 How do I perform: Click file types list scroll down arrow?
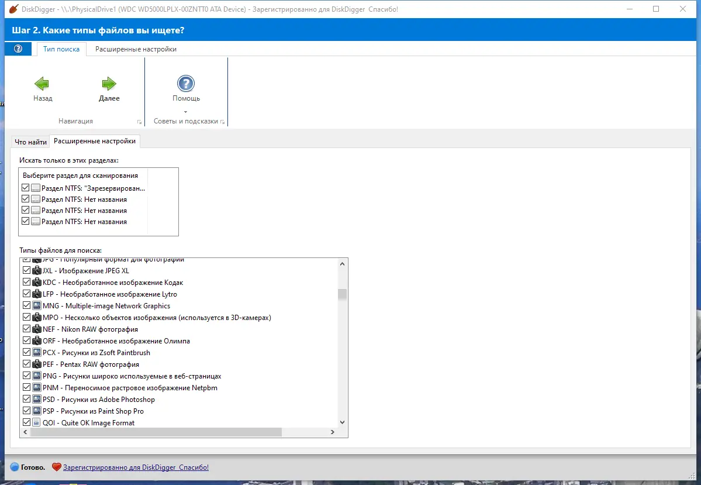342,422
